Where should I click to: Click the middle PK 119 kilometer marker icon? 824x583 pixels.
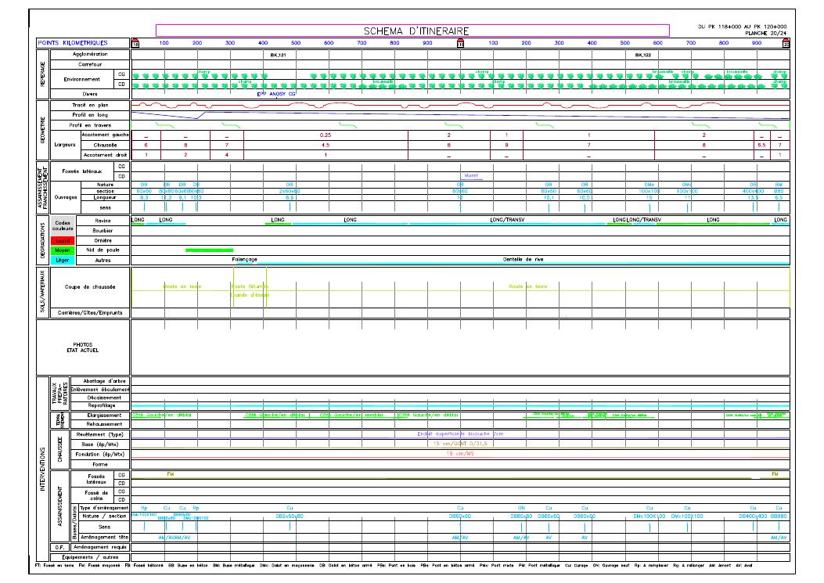[460, 43]
